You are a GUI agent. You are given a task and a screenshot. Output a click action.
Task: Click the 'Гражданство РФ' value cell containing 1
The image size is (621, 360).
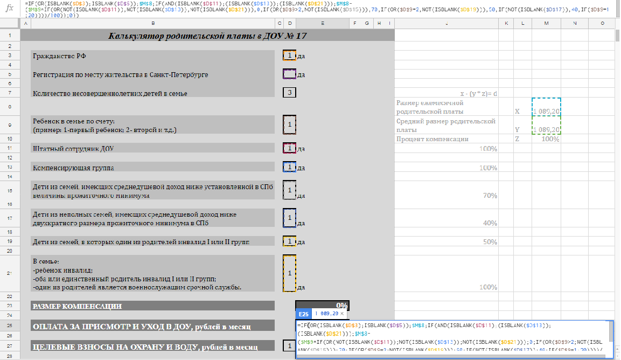[x=290, y=56]
